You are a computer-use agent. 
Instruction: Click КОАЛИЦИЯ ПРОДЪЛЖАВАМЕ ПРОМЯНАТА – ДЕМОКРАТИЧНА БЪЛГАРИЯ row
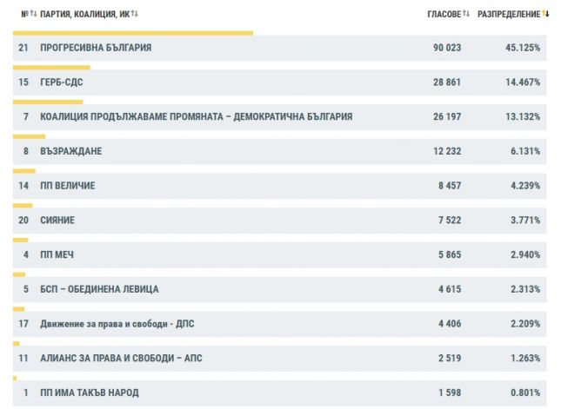[196, 116]
